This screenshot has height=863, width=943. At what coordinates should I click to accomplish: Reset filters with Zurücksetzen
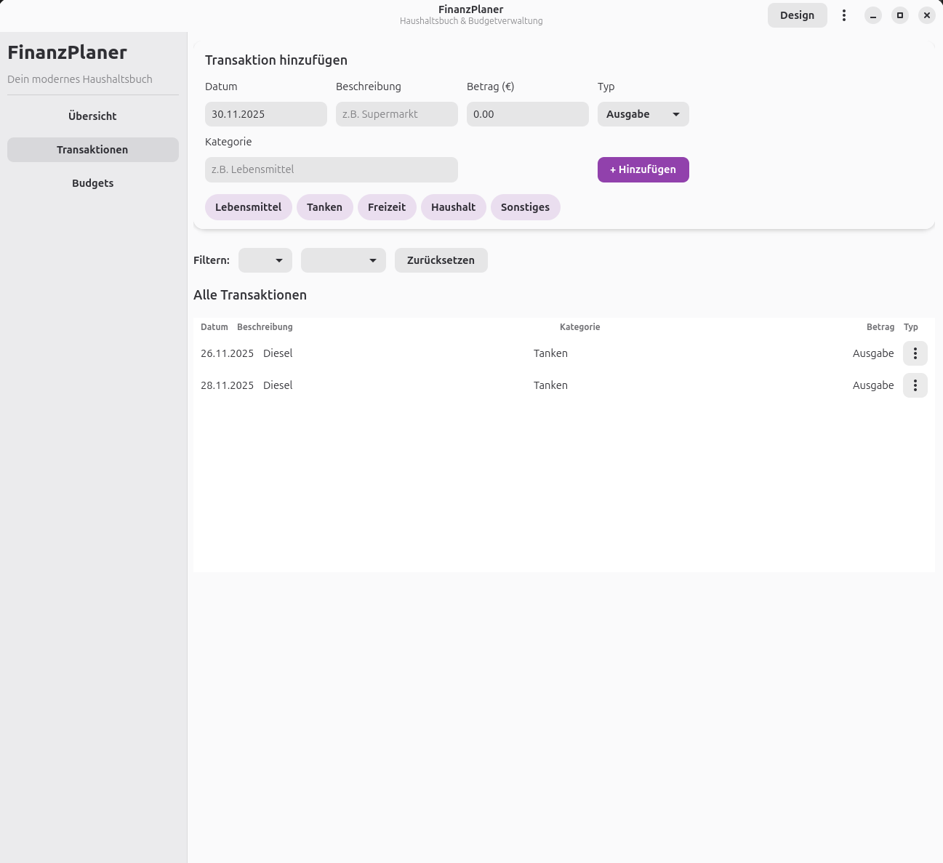click(x=441, y=260)
